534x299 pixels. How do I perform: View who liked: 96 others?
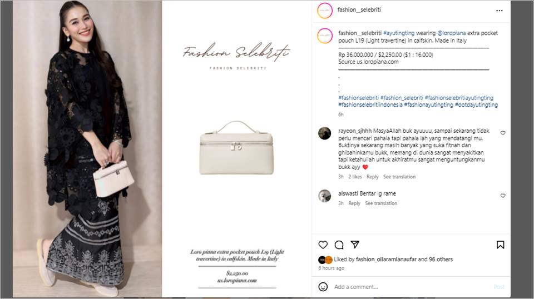(441, 259)
